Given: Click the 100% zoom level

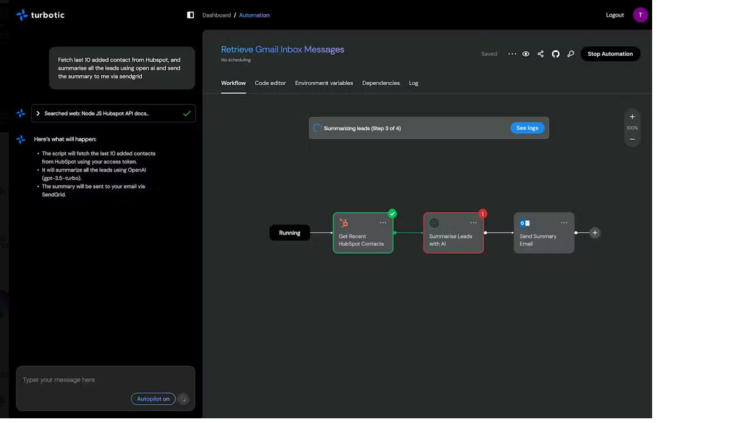Looking at the screenshot, I should tap(632, 127).
